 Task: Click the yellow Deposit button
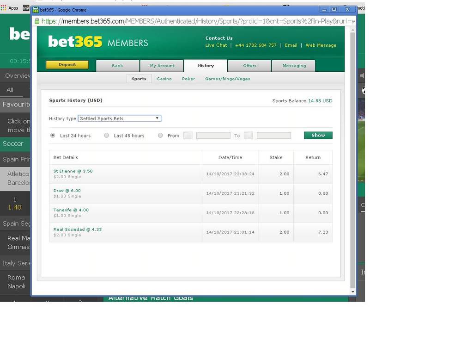67,65
